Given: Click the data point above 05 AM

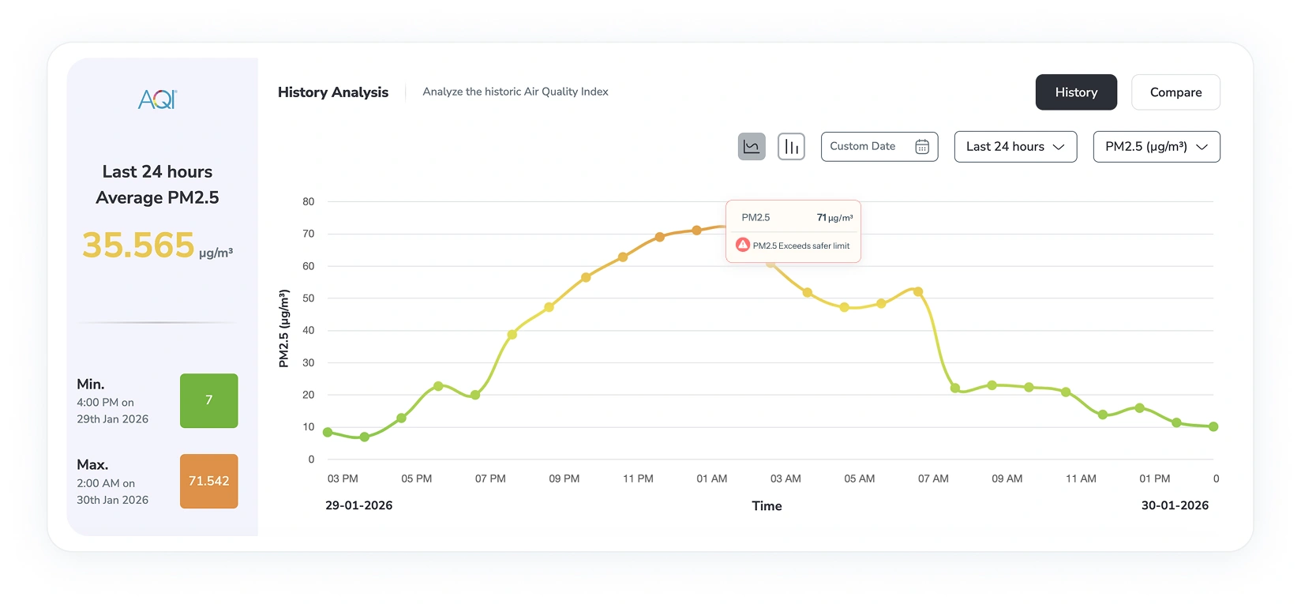Looking at the screenshot, I should (845, 307).
